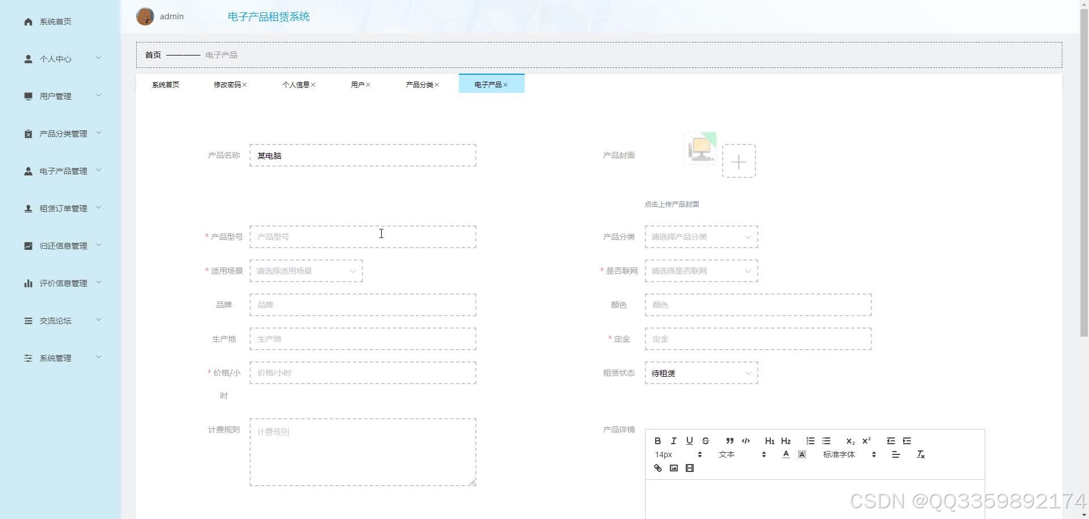1089x519 pixels.
Task: Click the plus upload cover box
Action: (738, 161)
